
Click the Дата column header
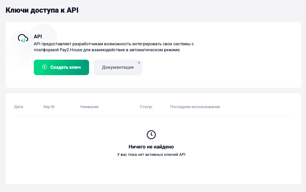click(19, 107)
